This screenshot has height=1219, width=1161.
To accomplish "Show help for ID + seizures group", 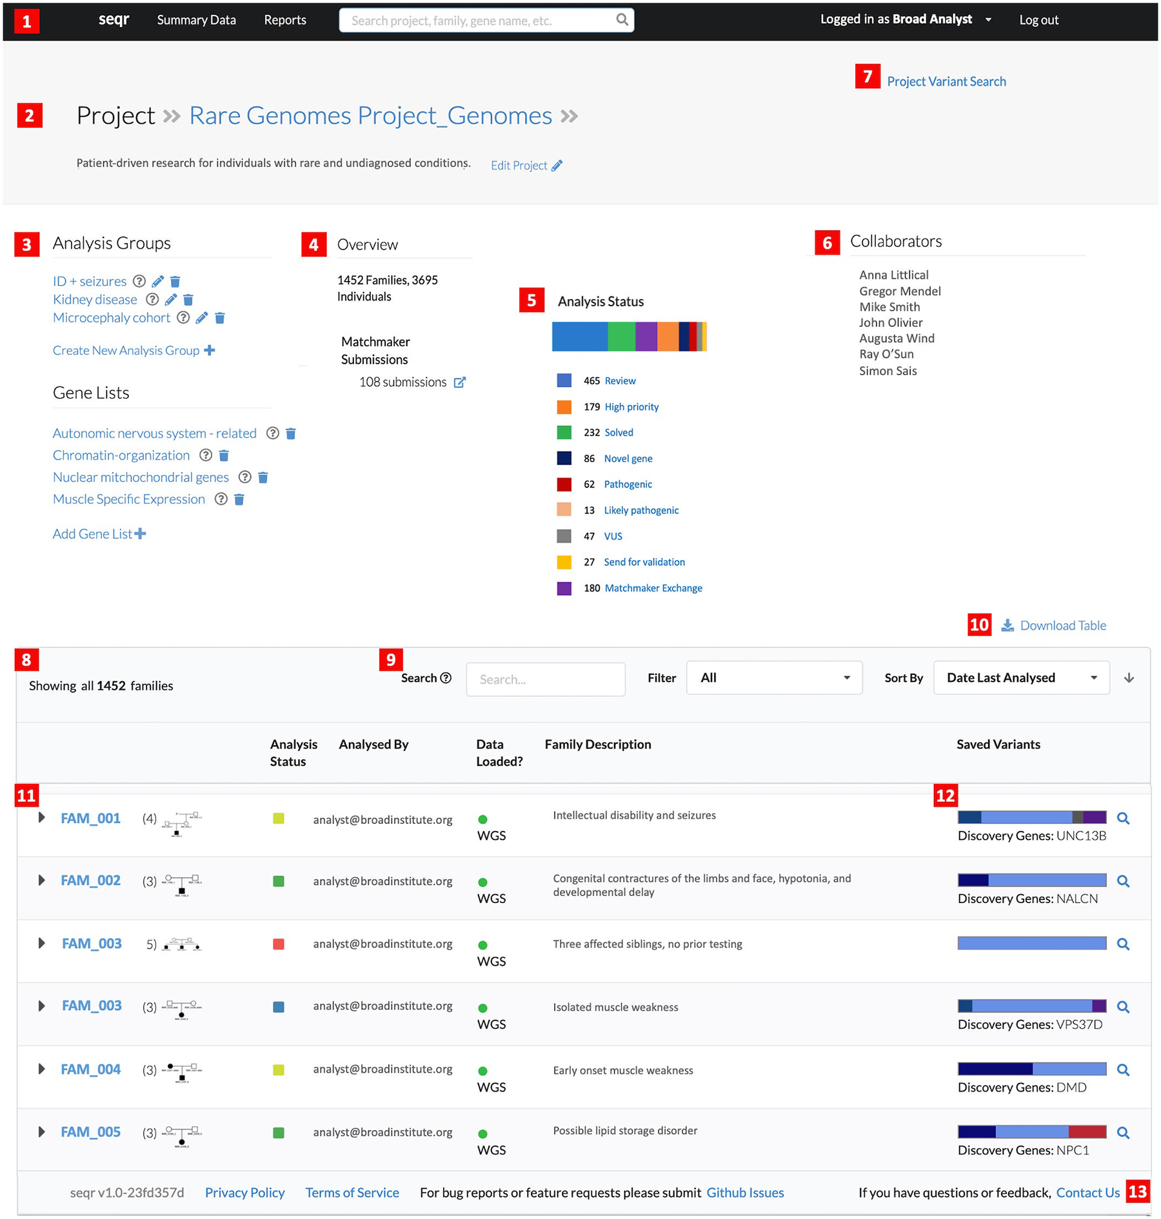I will (139, 281).
